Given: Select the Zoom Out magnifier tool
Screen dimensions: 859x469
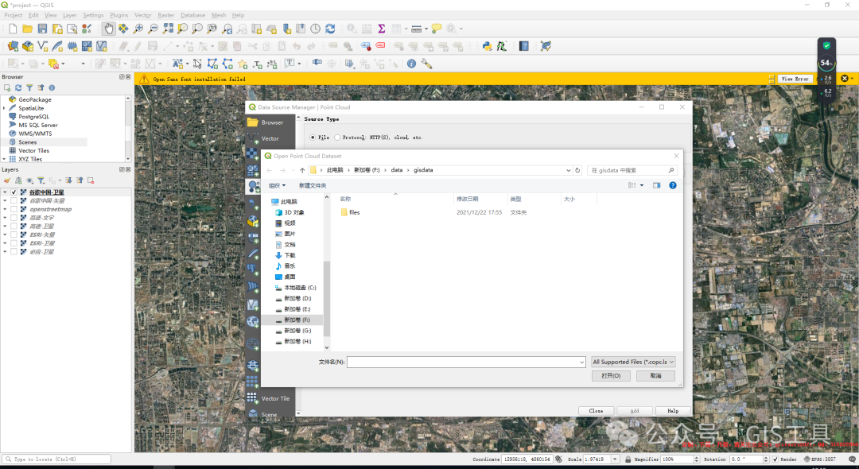Looking at the screenshot, I should (153, 29).
